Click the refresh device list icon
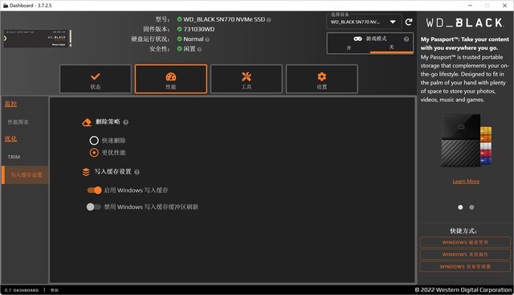 coord(409,22)
